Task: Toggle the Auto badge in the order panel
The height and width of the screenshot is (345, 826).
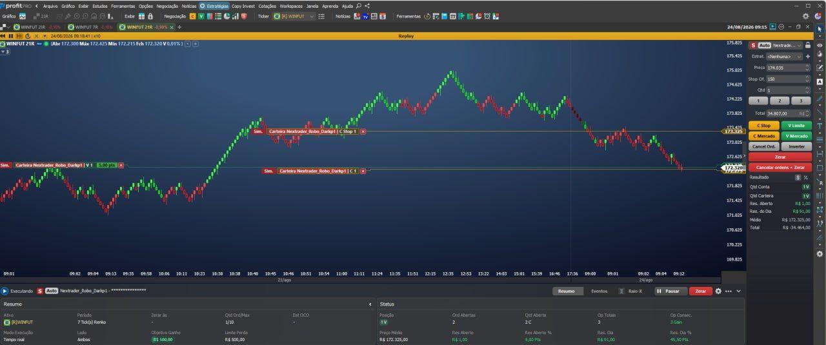Action: point(764,46)
